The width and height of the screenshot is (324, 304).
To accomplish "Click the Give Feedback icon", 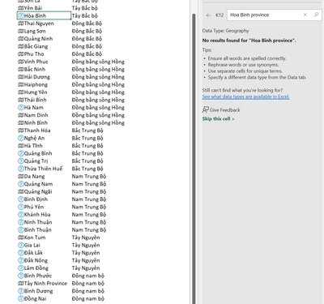I will pyautogui.click(x=206, y=109).
